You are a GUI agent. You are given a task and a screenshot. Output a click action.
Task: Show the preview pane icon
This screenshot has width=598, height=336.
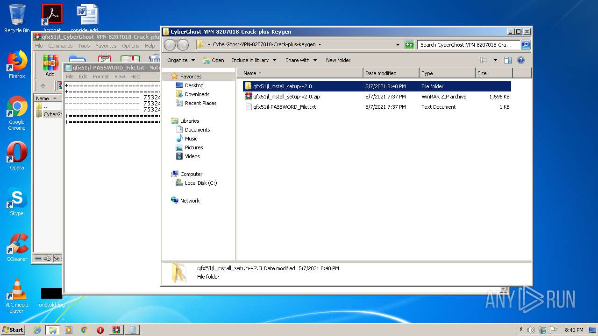point(508,60)
